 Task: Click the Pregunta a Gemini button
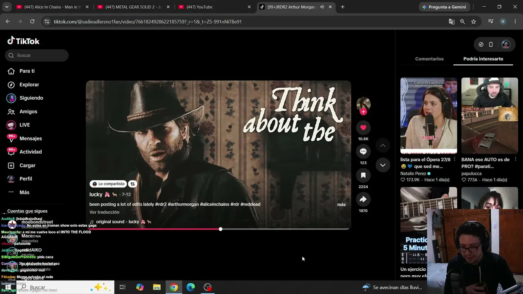click(445, 7)
